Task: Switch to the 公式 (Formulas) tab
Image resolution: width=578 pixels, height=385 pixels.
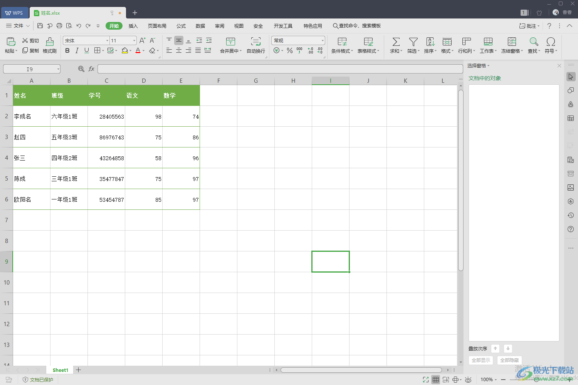Action: click(x=181, y=26)
